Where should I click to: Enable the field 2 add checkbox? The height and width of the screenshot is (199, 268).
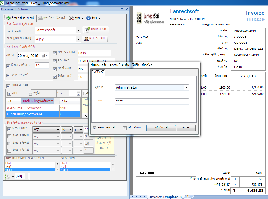(9, 136)
